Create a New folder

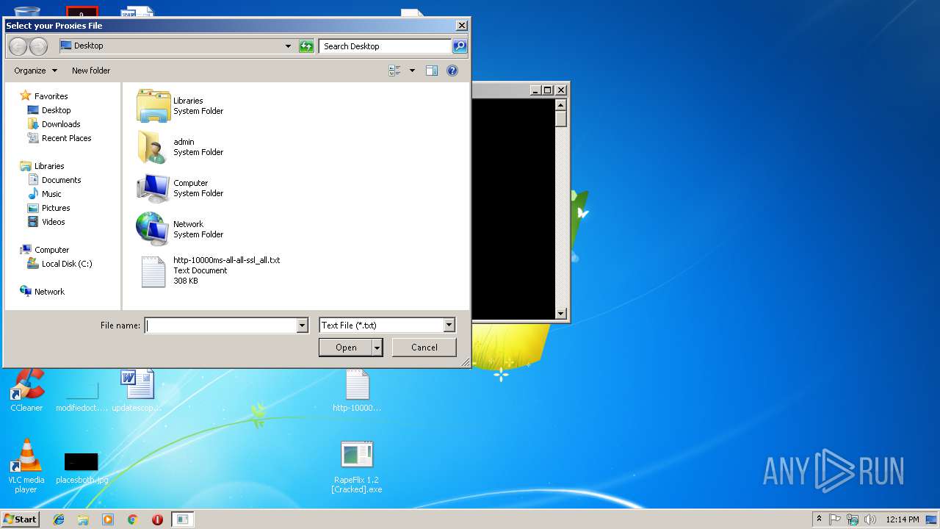click(x=91, y=71)
